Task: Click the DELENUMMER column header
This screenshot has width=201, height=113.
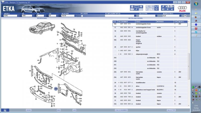Action: click(126, 22)
